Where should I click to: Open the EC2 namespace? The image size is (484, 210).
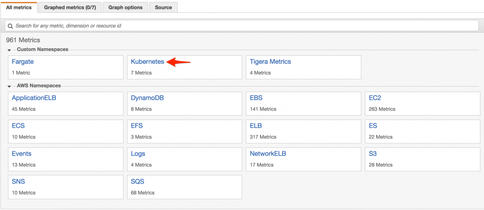pyautogui.click(x=375, y=98)
